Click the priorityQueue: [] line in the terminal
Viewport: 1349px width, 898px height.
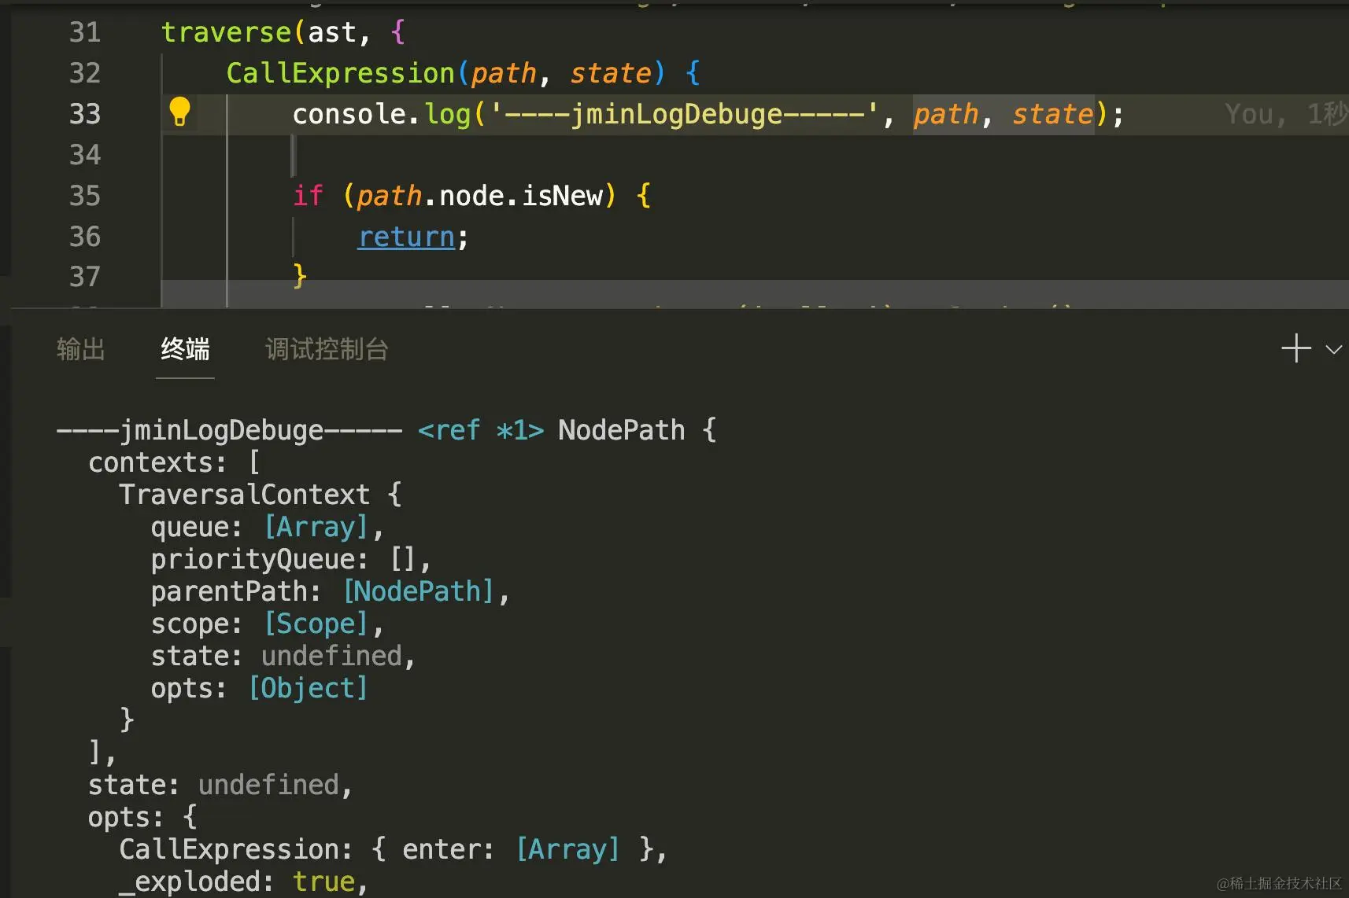point(290,559)
